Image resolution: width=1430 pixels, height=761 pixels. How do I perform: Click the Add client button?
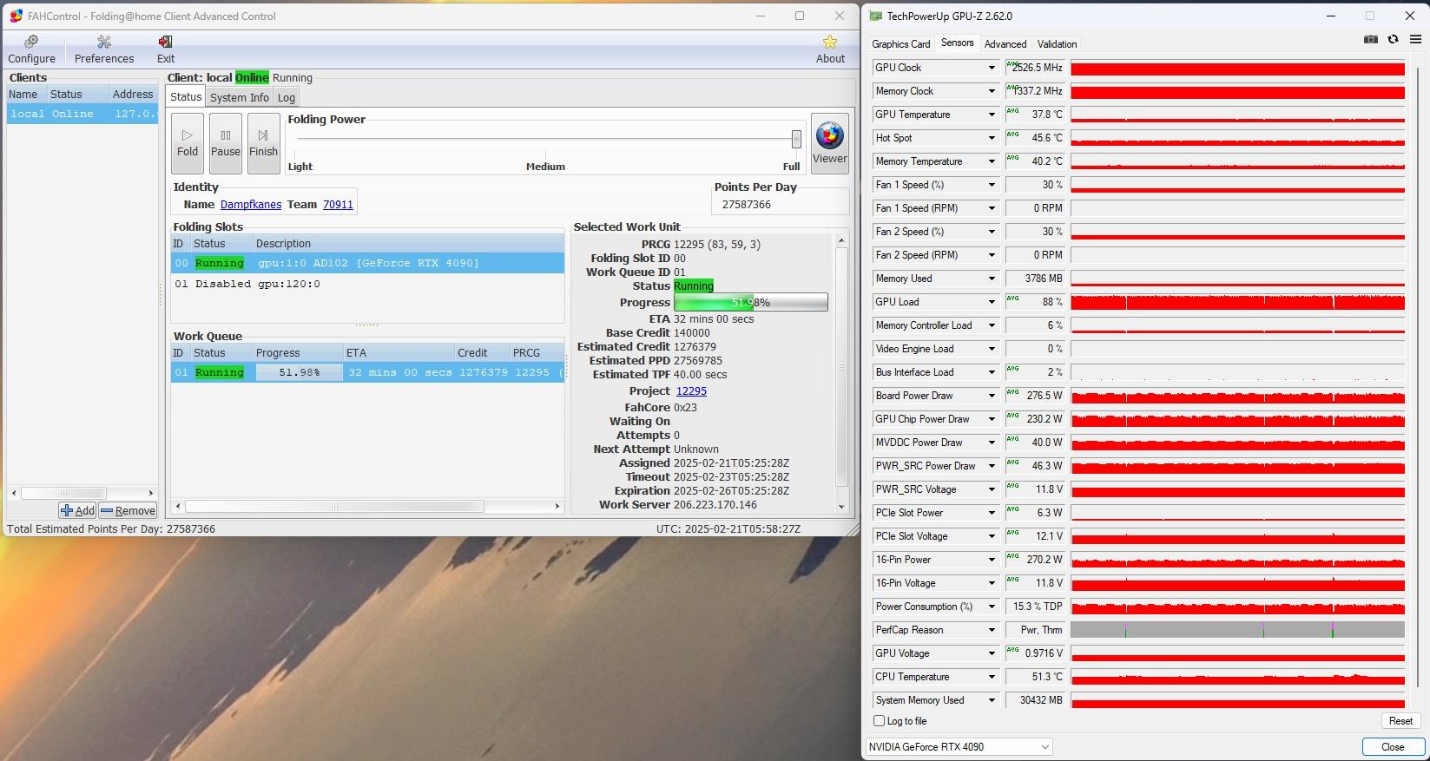point(77,510)
